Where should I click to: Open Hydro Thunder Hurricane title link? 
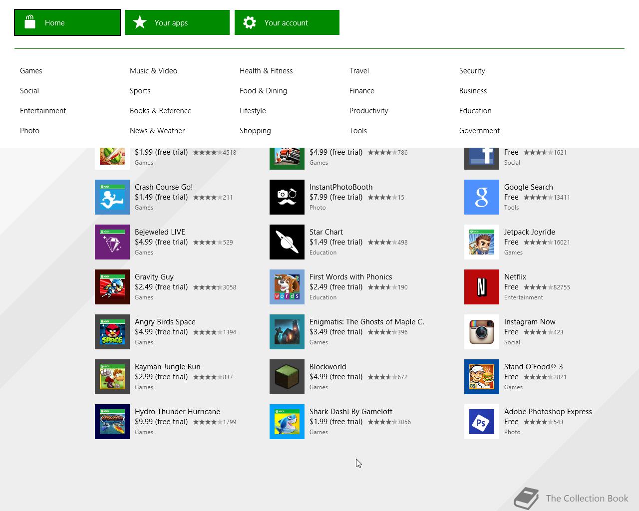(x=177, y=412)
